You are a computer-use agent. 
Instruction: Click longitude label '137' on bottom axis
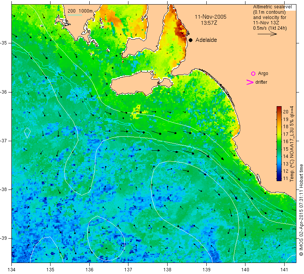tap(128, 270)
